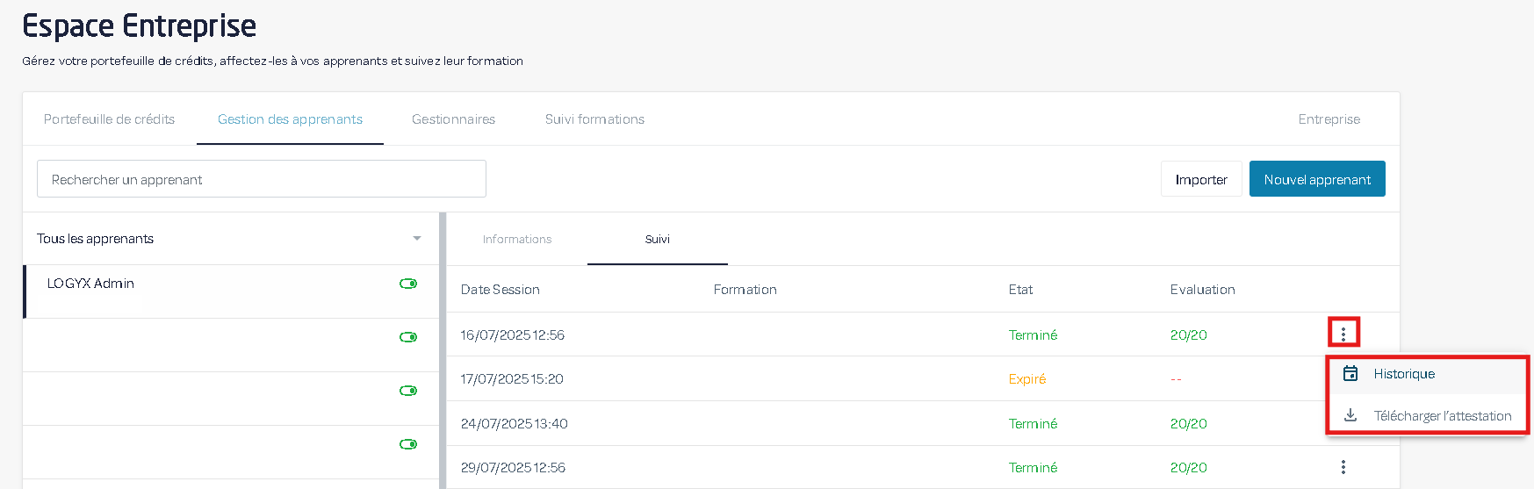Focus the Rechercher un apprenant search field

coord(262,179)
